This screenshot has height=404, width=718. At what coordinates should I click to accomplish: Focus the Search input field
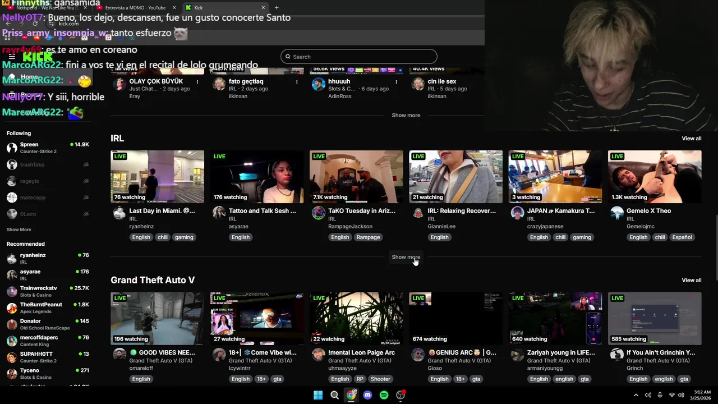[x=359, y=57]
